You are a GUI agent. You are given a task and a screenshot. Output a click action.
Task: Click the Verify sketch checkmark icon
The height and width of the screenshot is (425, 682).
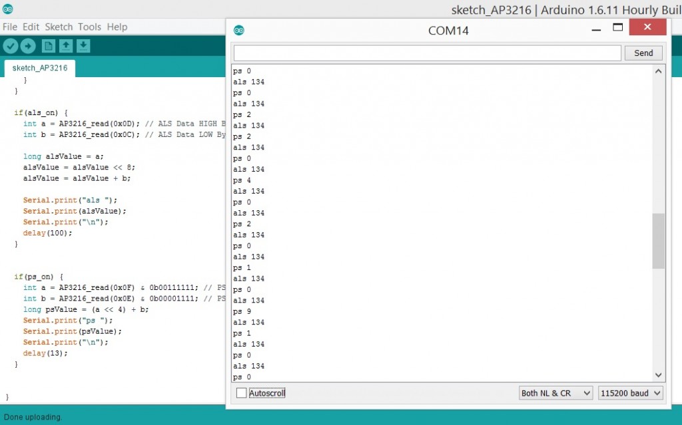[11, 46]
